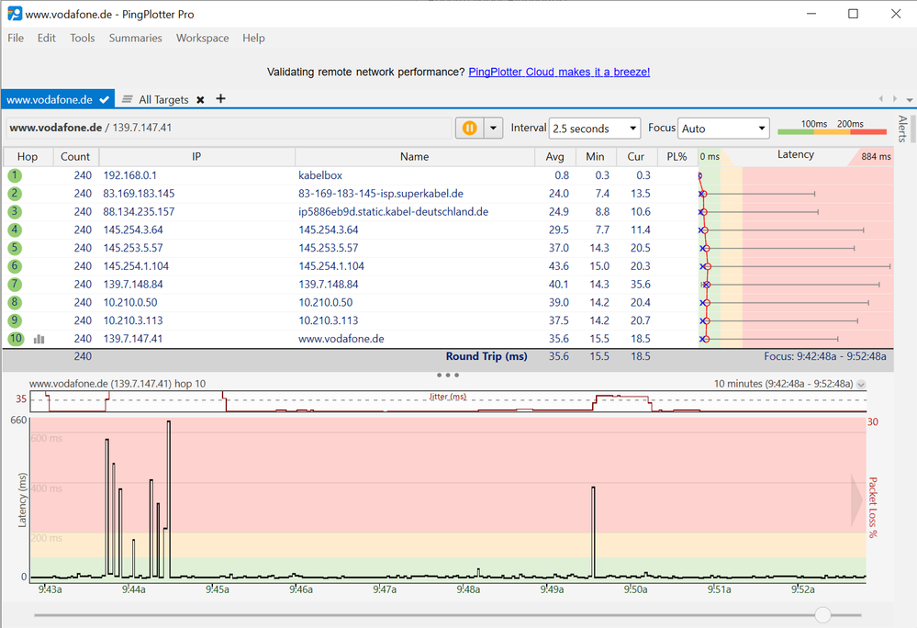Open the Focus dropdown set to Auto

(723, 128)
